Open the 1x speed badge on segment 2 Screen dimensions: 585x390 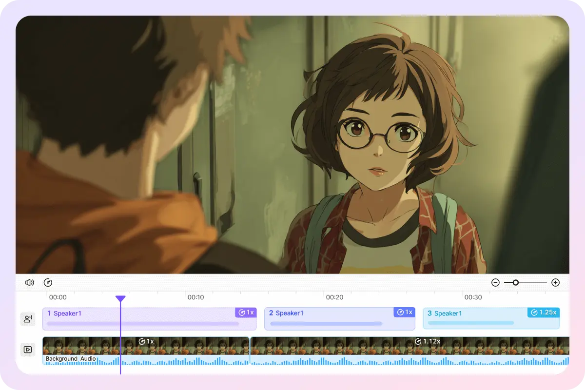click(404, 312)
